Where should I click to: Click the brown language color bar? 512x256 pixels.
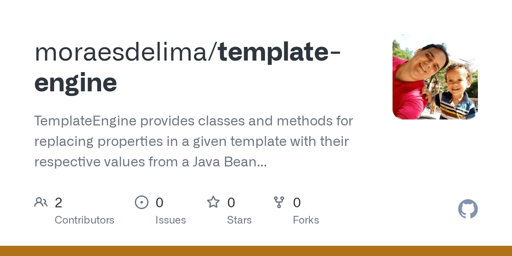(256, 251)
